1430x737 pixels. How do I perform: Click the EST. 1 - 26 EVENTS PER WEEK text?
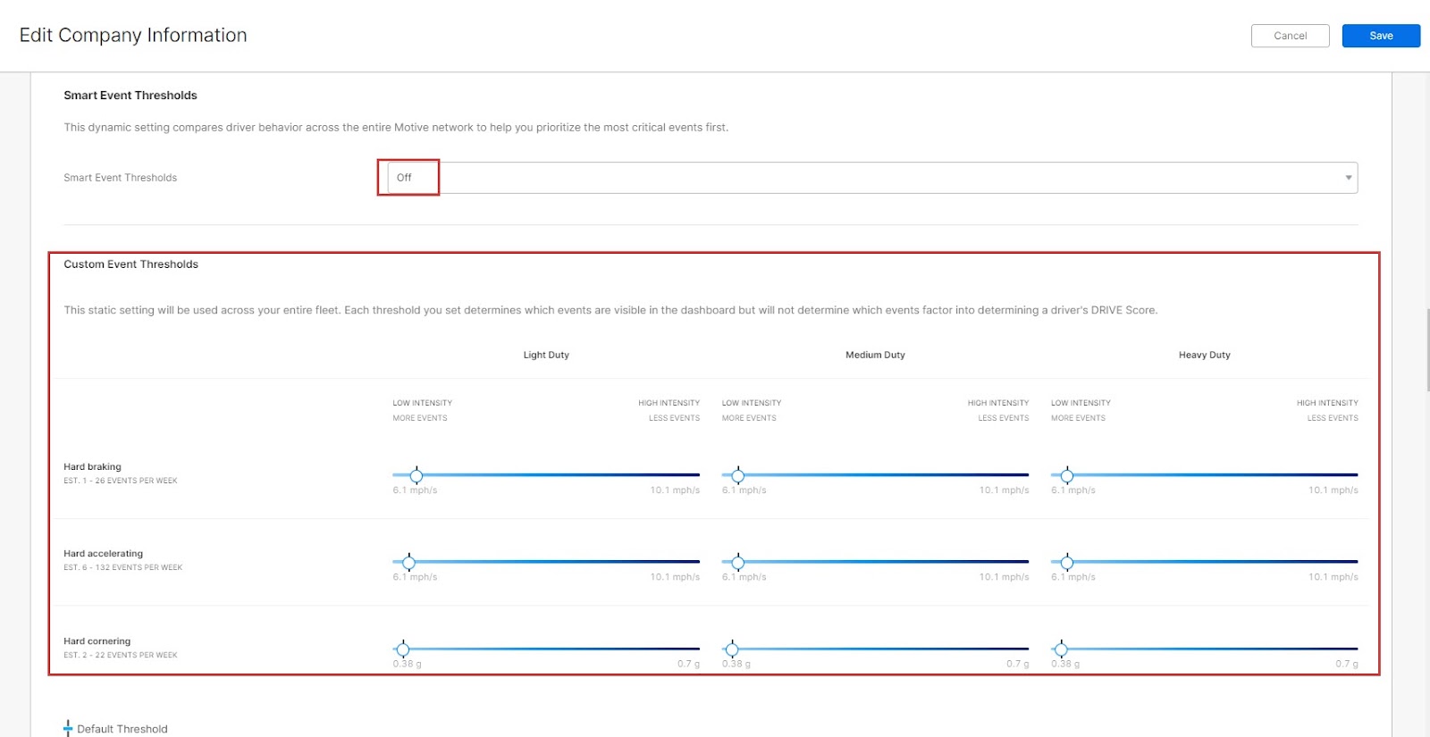pyautogui.click(x=121, y=481)
